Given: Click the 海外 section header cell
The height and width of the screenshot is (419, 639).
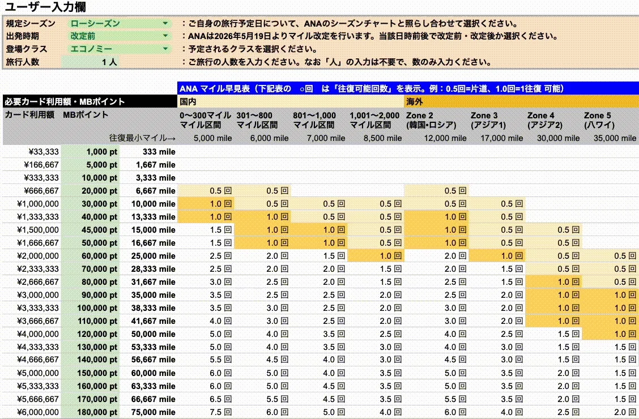Looking at the screenshot, I should 521,101.
